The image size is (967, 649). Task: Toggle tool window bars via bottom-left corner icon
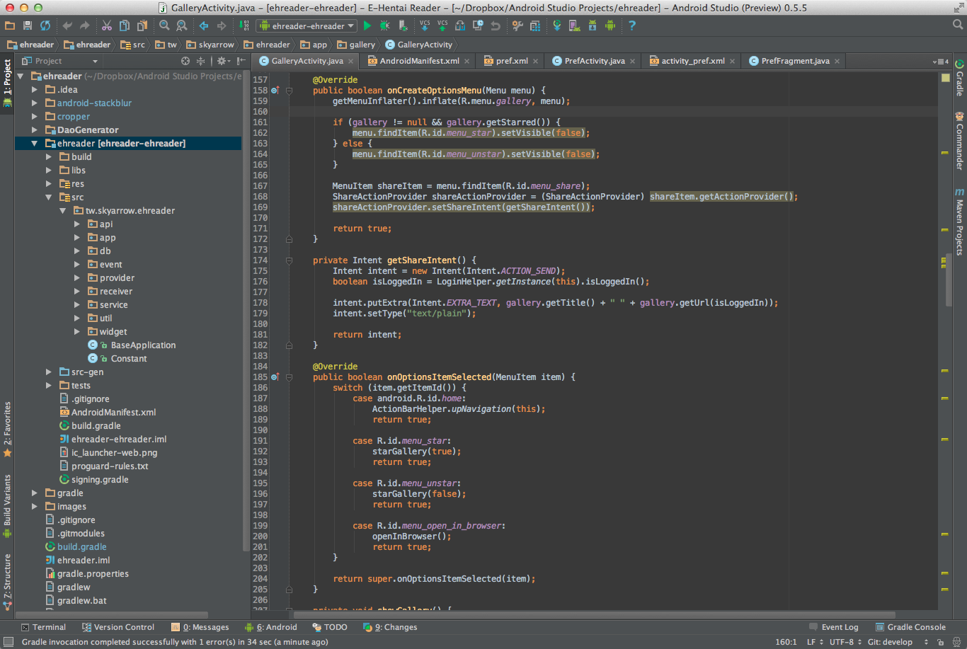point(8,642)
